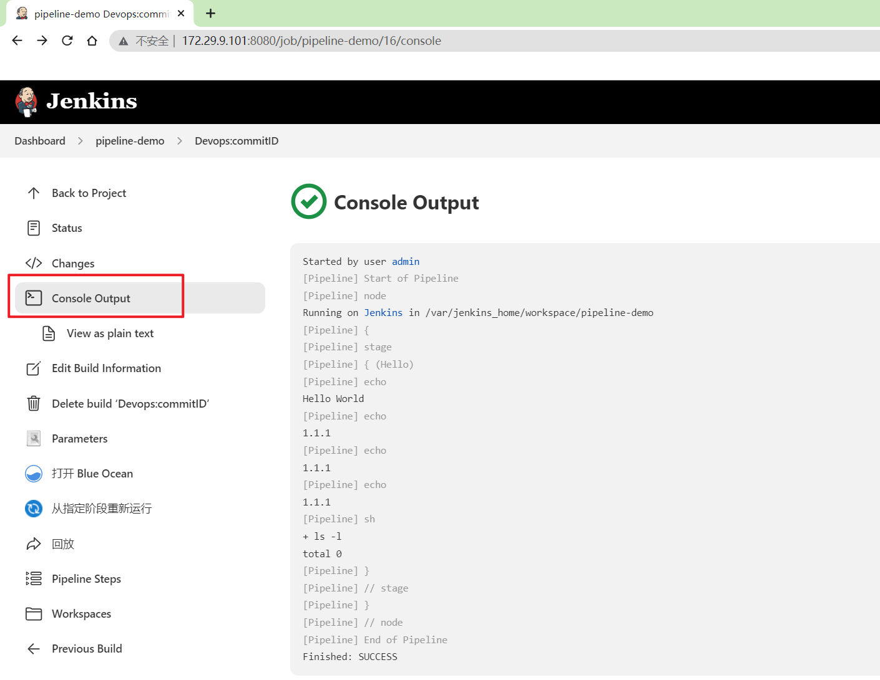Click the restart from stage circular icon
Viewport: 880px width, 680px height.
(x=34, y=509)
